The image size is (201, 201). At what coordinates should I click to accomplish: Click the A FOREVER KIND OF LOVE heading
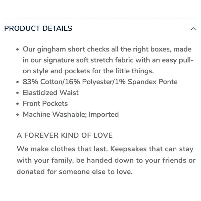coord(65,135)
